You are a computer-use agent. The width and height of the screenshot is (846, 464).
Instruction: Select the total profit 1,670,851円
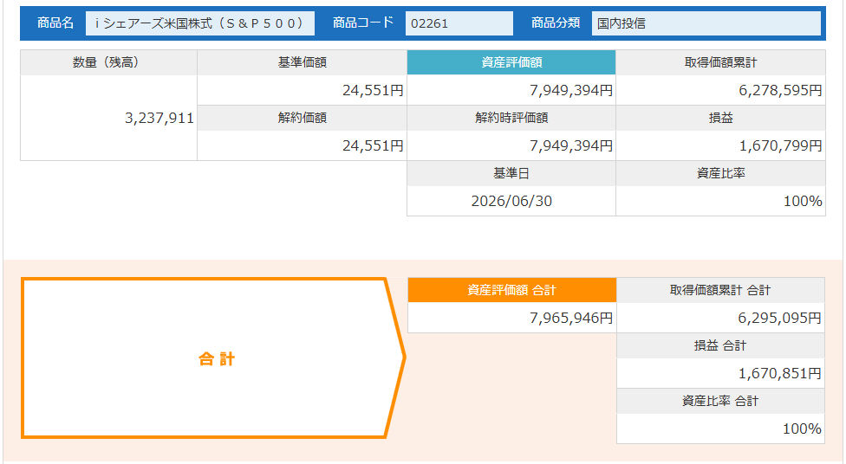point(779,373)
